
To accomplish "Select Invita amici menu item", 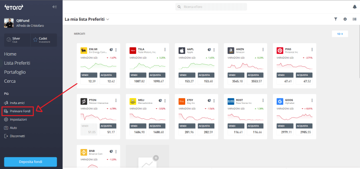I will click(x=14, y=103).
